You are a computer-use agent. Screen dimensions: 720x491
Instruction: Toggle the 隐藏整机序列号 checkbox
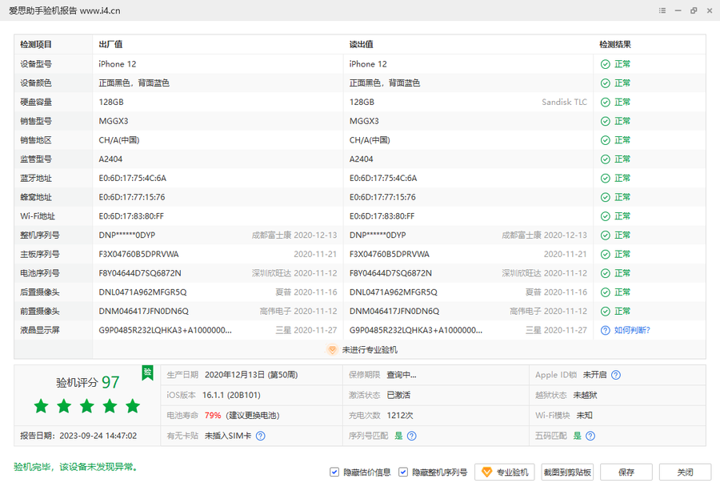coord(402,472)
